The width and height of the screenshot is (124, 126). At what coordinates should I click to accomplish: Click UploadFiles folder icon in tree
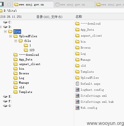[x=16, y=36]
